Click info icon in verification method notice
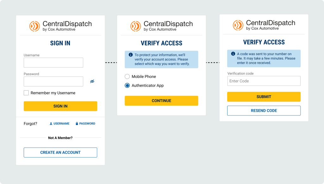This screenshot has height=184, width=324. pyautogui.click(x=130, y=55)
